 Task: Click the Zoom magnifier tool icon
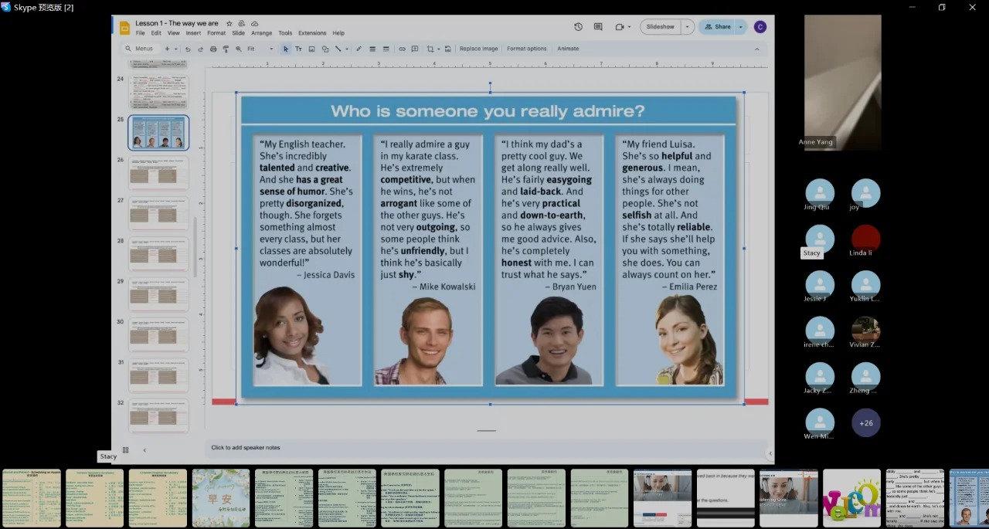click(x=239, y=49)
